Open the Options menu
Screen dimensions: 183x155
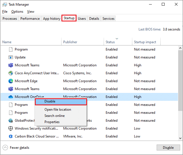17,12
